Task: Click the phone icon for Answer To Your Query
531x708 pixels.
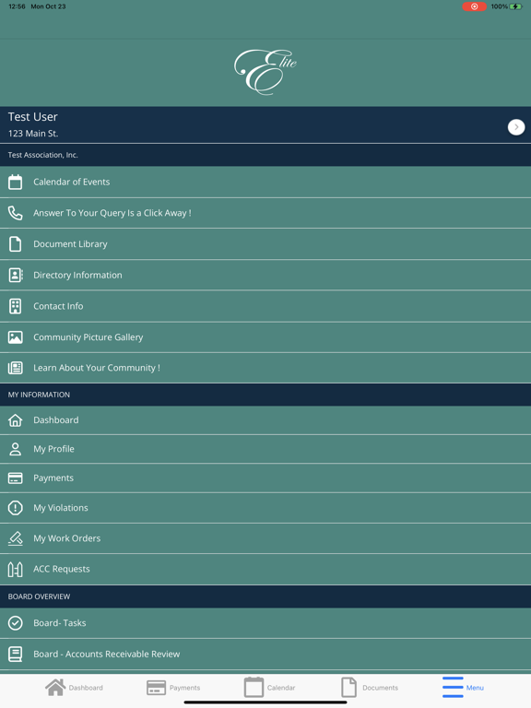Action: click(16, 213)
